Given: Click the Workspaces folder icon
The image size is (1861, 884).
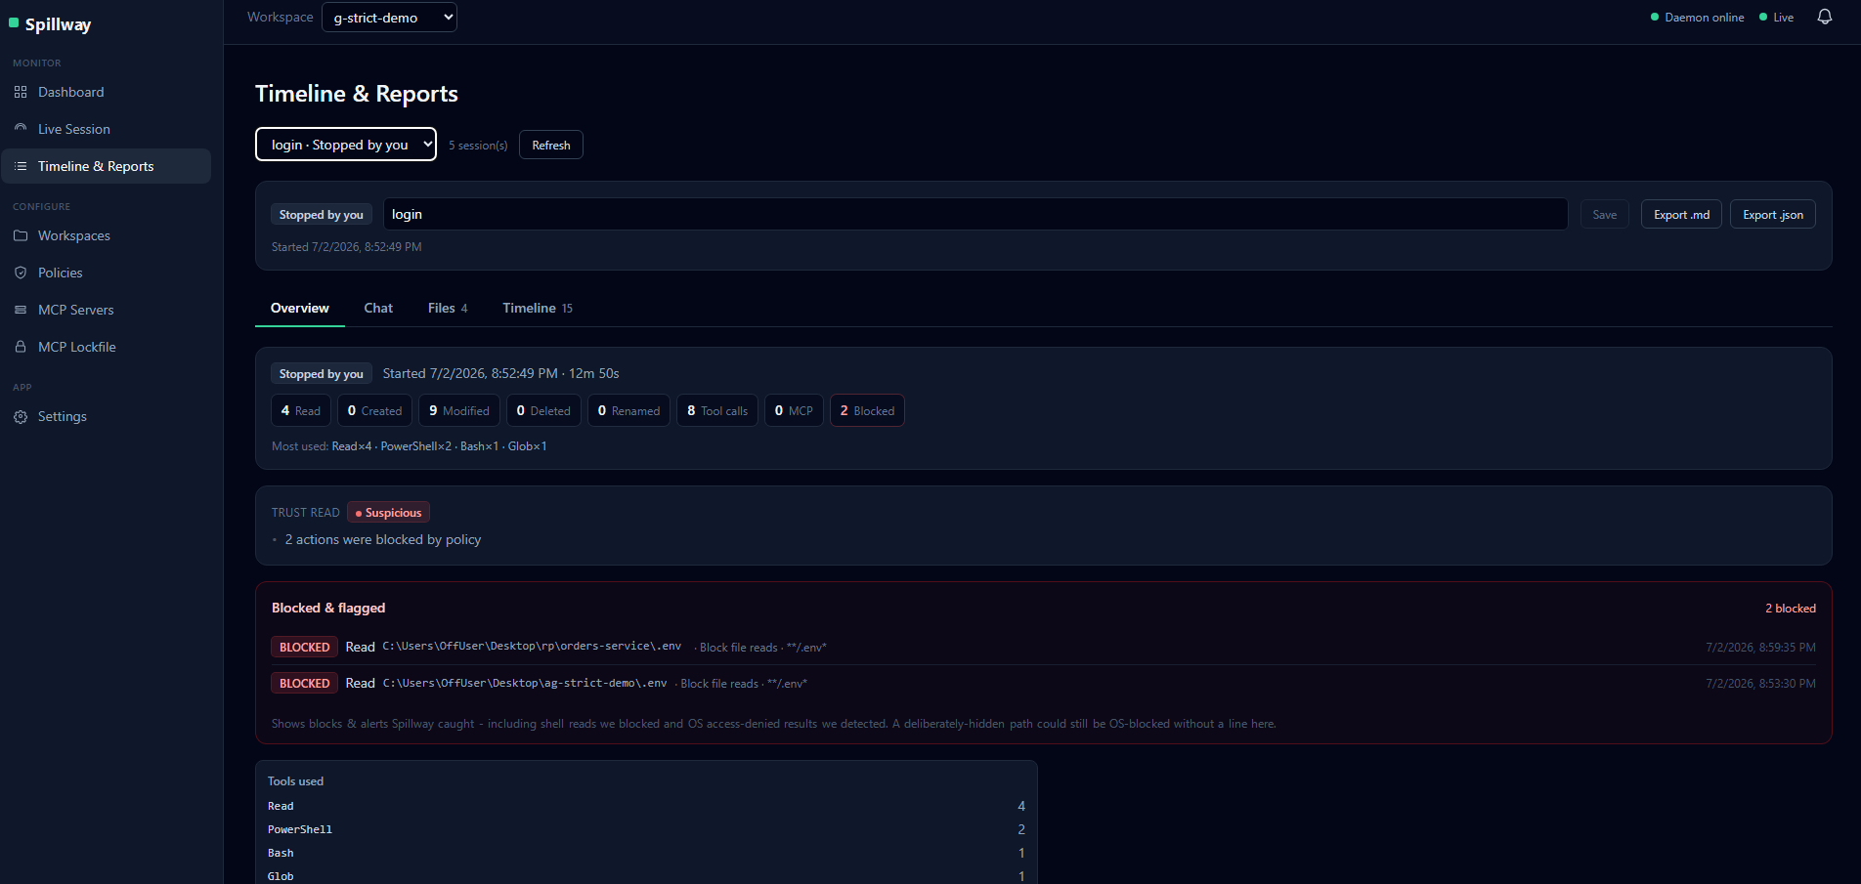Looking at the screenshot, I should pos(21,235).
